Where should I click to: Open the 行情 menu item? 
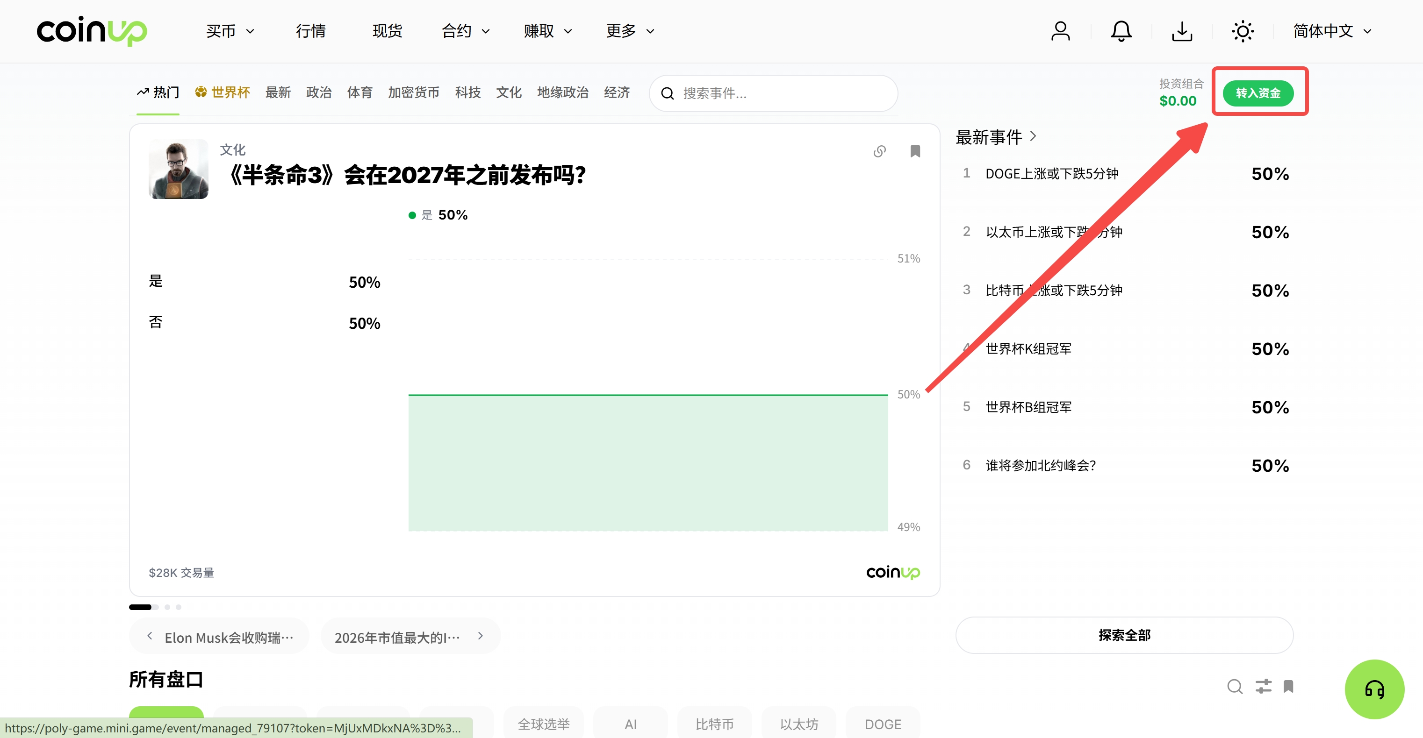coord(310,31)
